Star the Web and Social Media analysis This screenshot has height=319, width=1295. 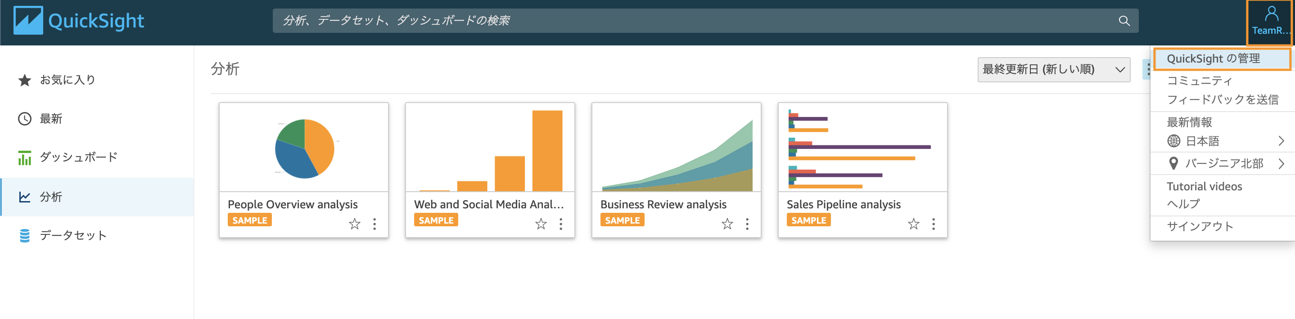[x=541, y=224]
